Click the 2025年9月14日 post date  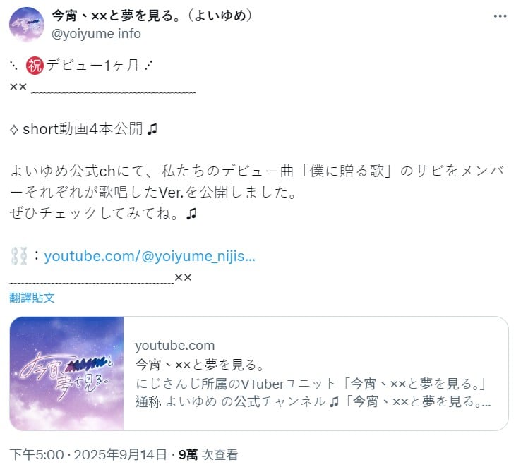[120, 455]
